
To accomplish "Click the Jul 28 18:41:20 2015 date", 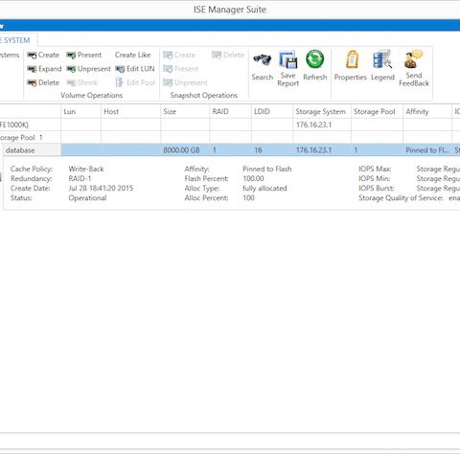I will click(x=101, y=188).
